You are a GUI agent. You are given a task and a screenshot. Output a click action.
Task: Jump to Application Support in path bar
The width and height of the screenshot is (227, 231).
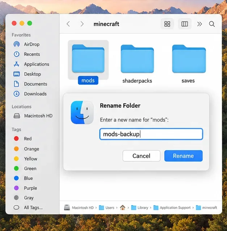172,207
